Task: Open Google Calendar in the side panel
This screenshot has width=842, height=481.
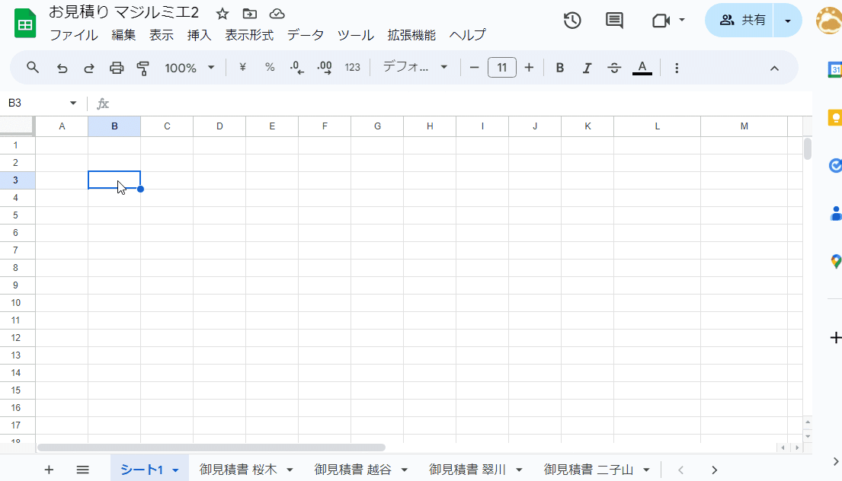Action: [835, 70]
